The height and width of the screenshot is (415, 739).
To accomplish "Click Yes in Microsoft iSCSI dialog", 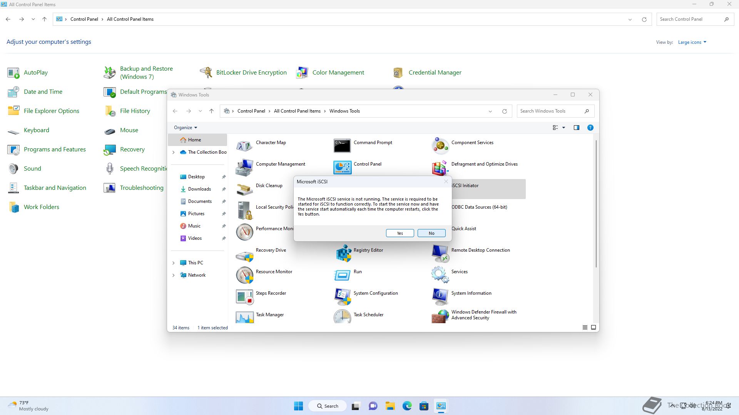I will coord(400,233).
